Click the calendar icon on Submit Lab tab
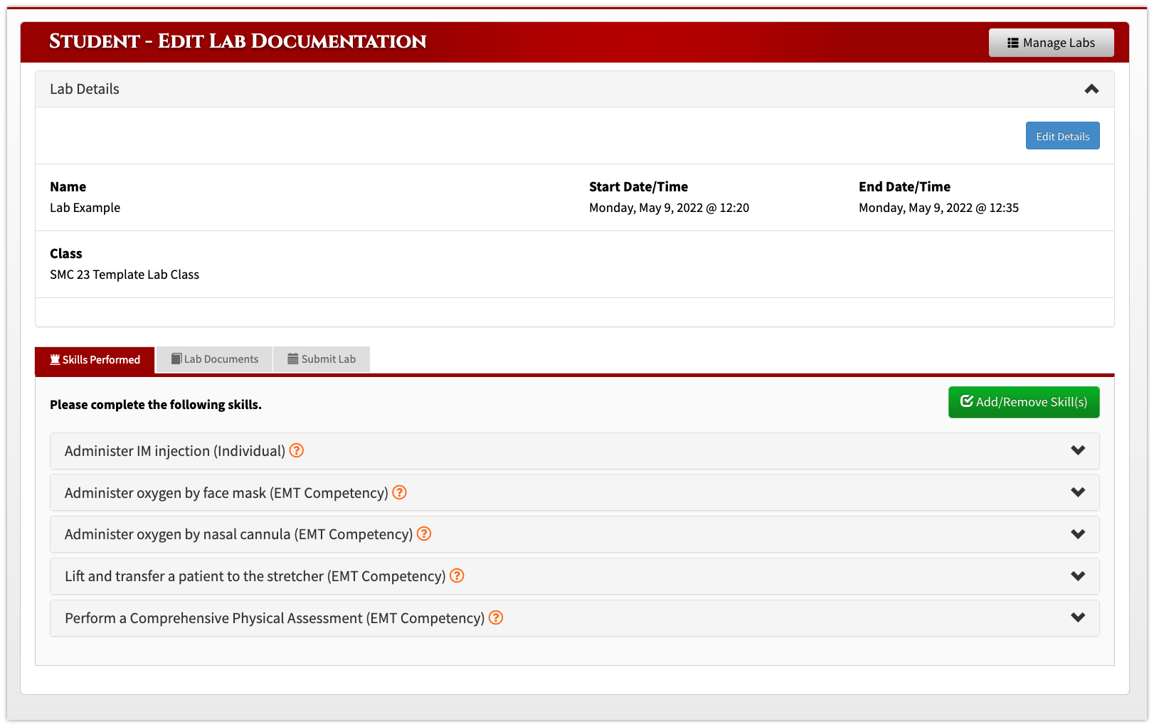The width and height of the screenshot is (1154, 727). (x=292, y=359)
